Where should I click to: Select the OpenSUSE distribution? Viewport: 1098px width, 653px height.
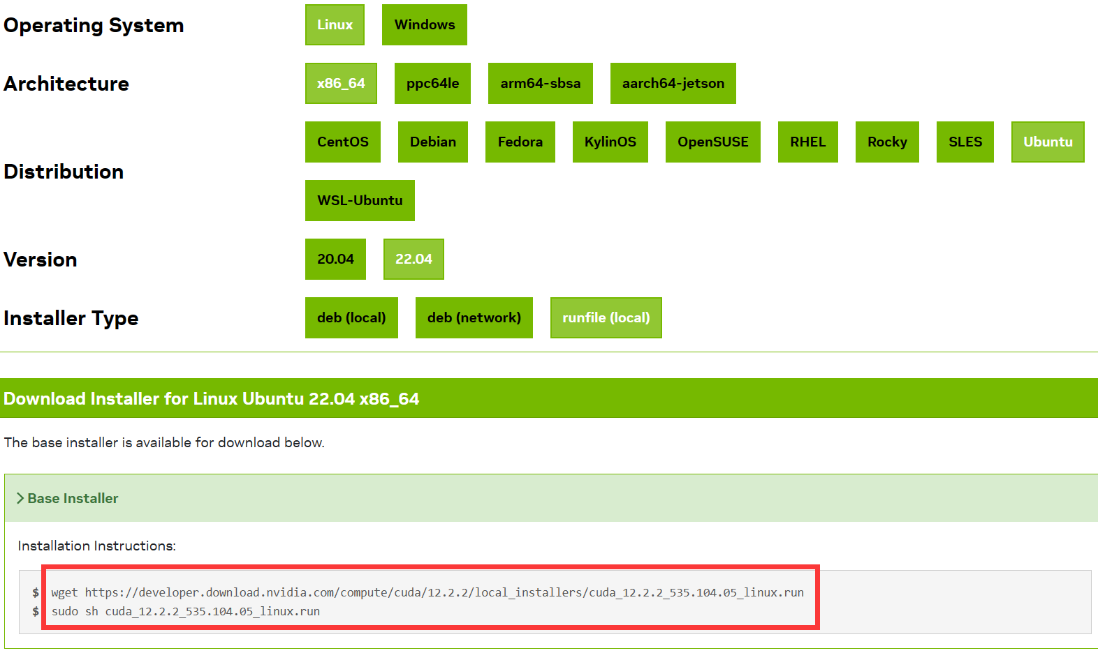click(x=713, y=142)
